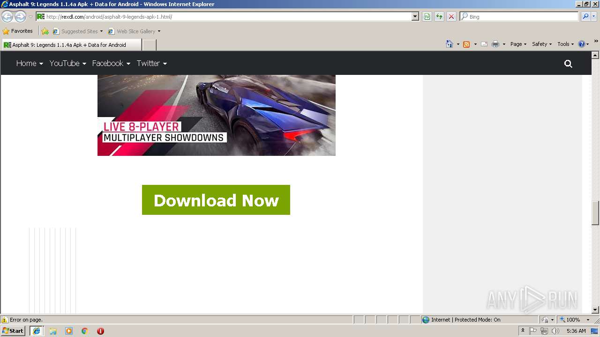600x337 pixels.
Task: Click the scrollbar down arrow
Action: click(x=595, y=310)
